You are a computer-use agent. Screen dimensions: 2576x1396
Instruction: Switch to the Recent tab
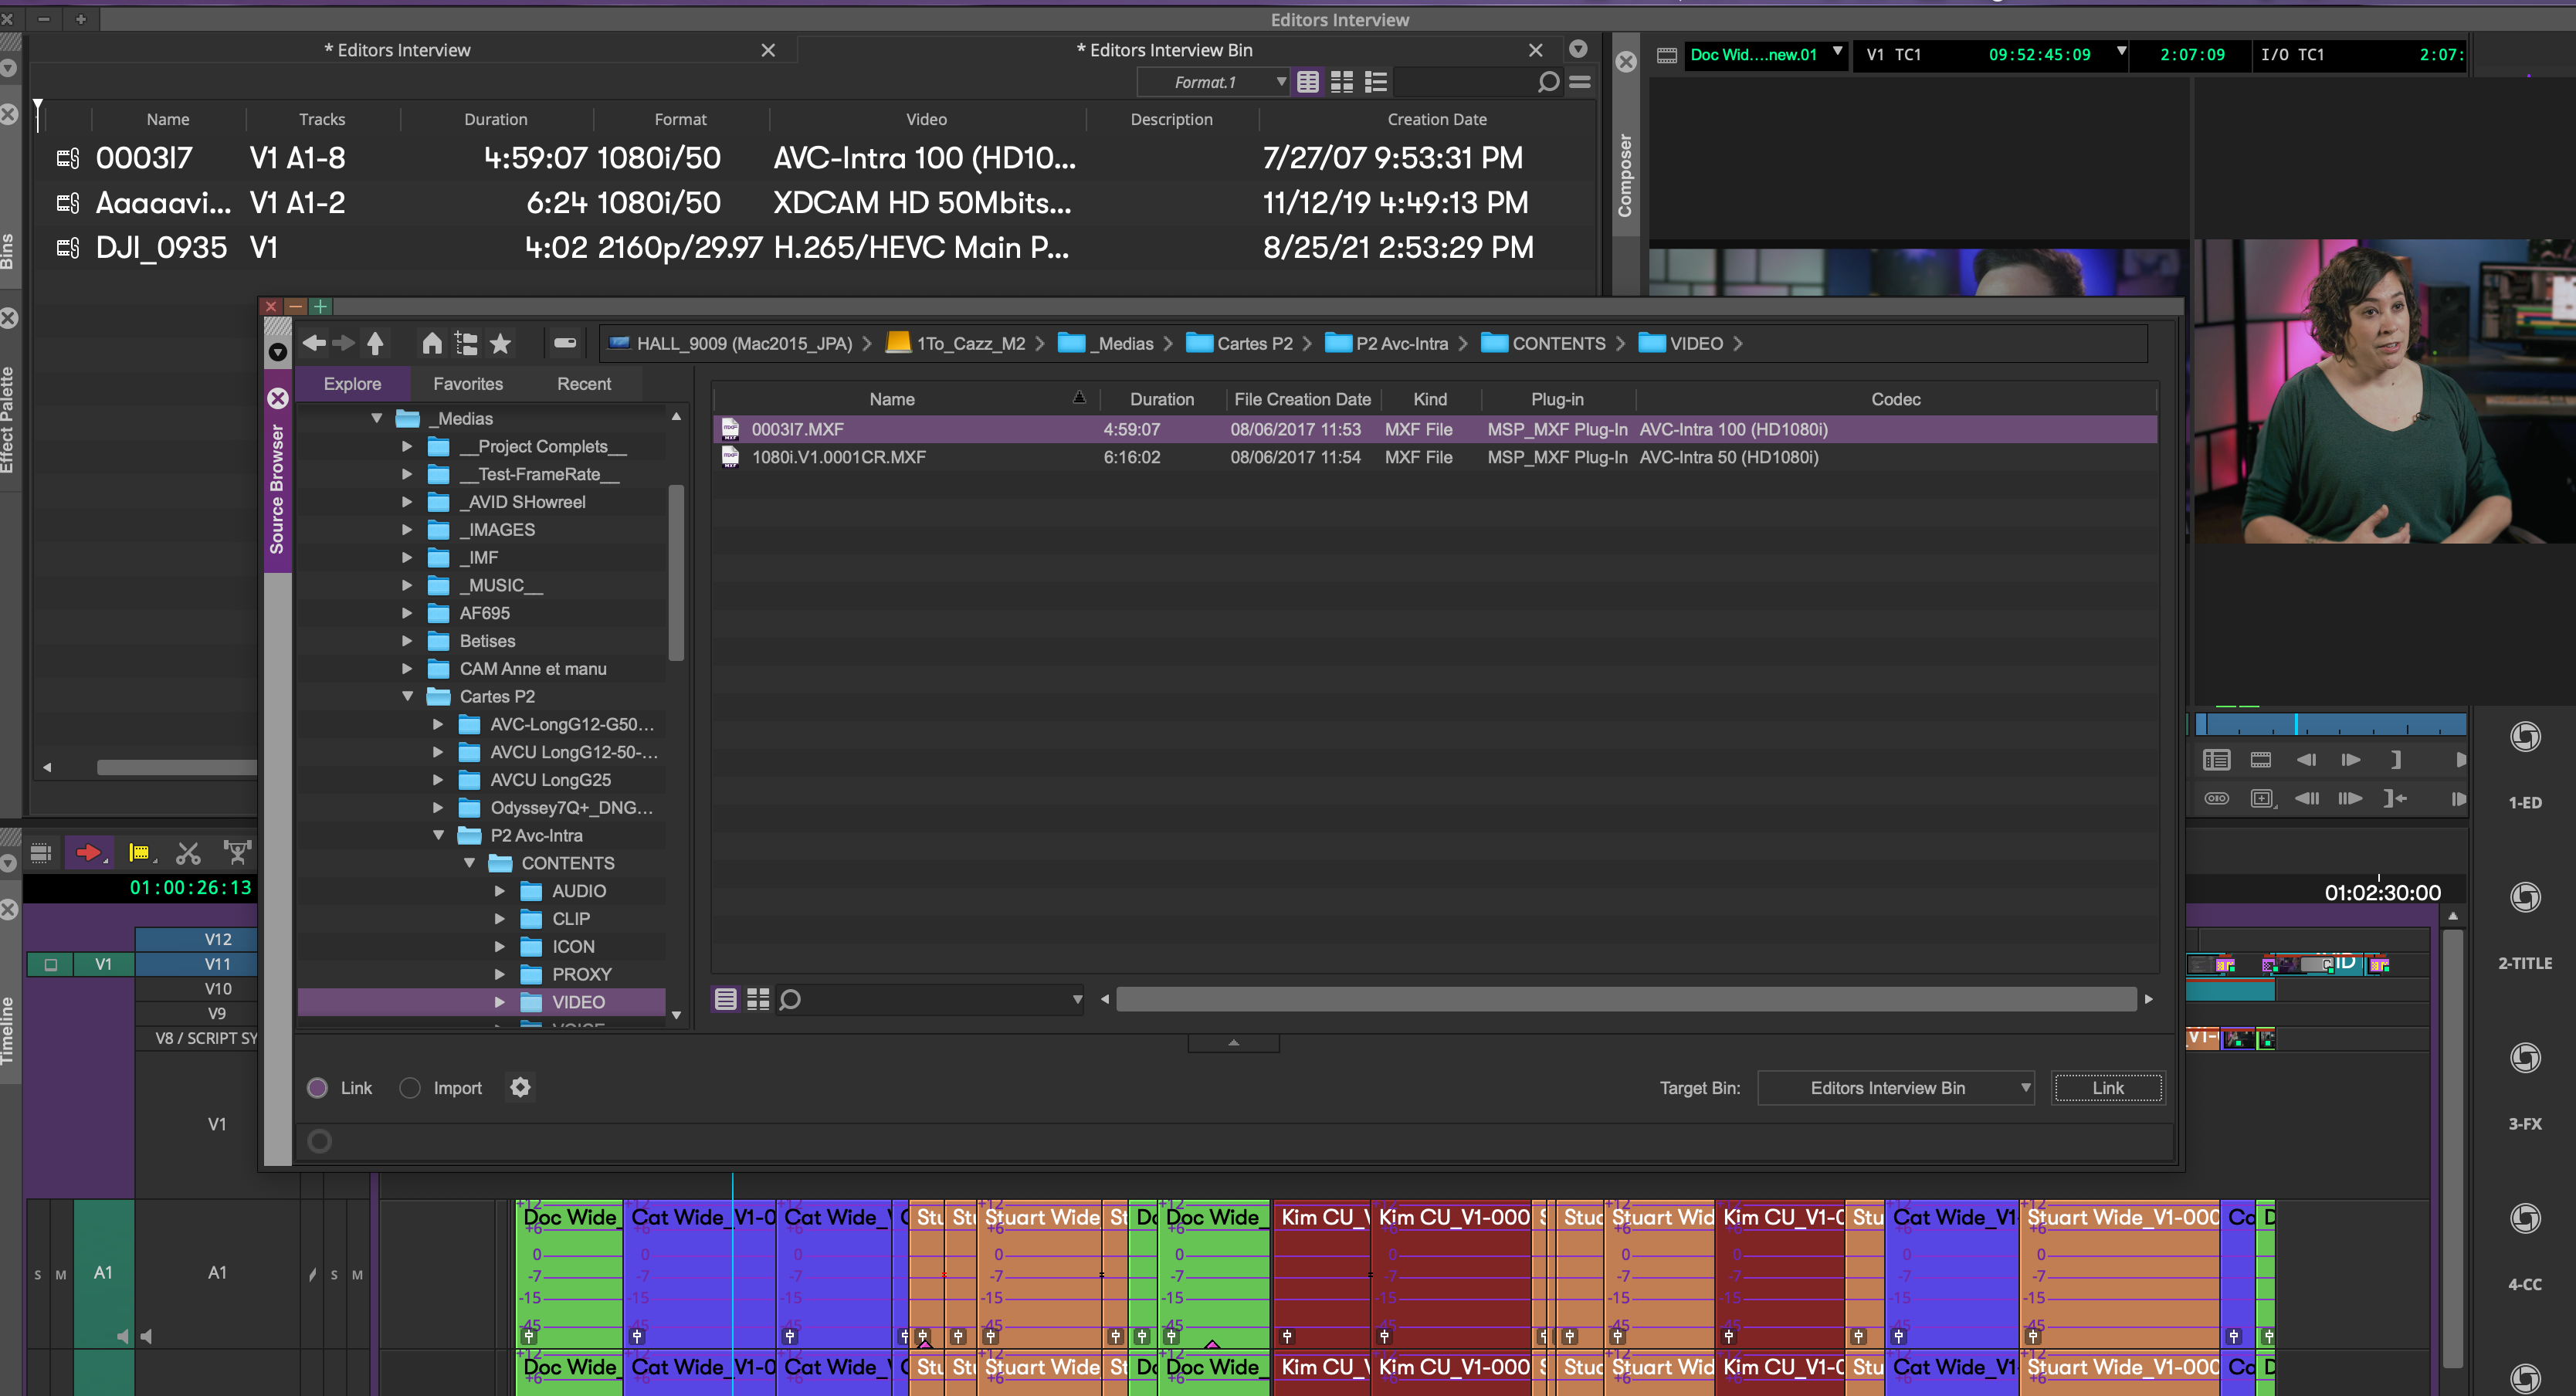click(x=583, y=384)
